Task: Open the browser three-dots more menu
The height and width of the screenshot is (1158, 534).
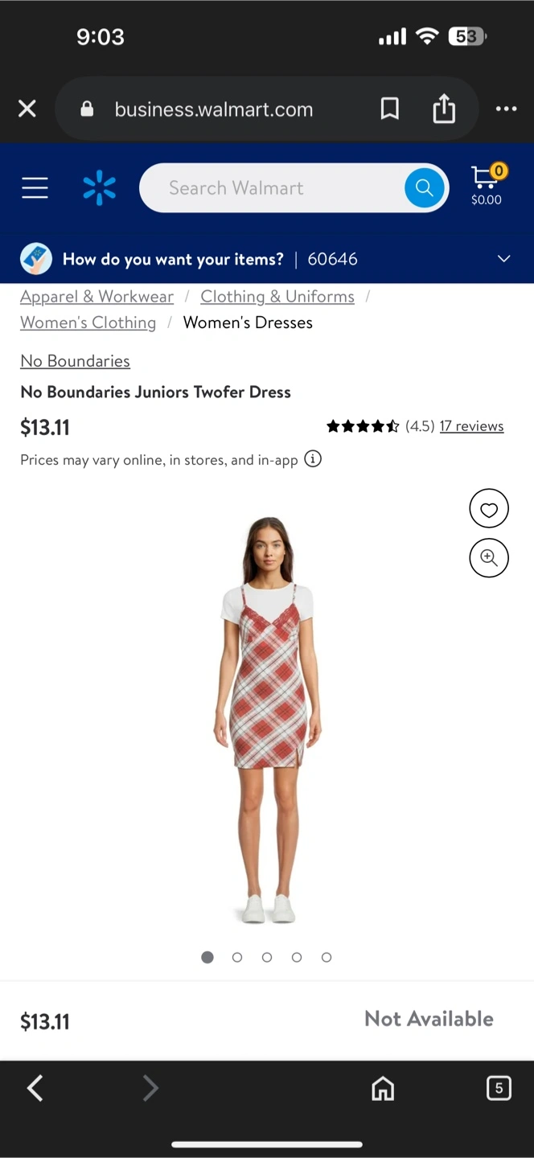Action: [506, 109]
